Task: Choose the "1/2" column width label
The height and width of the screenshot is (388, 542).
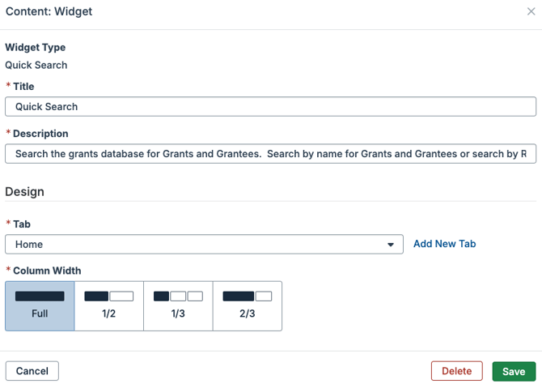Action: (x=109, y=313)
